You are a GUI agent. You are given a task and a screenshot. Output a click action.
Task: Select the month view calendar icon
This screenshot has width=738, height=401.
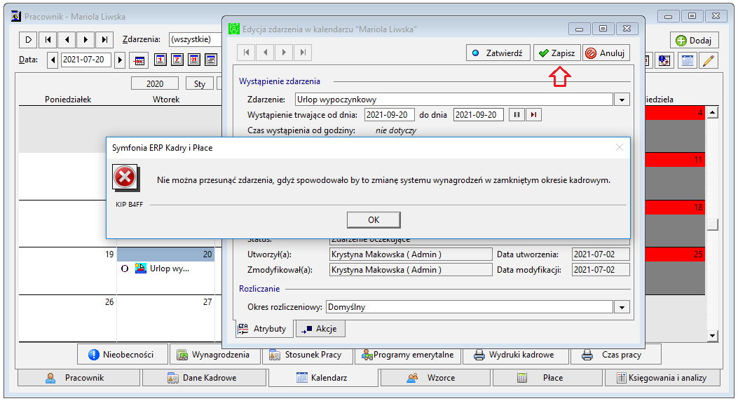pyautogui.click(x=194, y=60)
